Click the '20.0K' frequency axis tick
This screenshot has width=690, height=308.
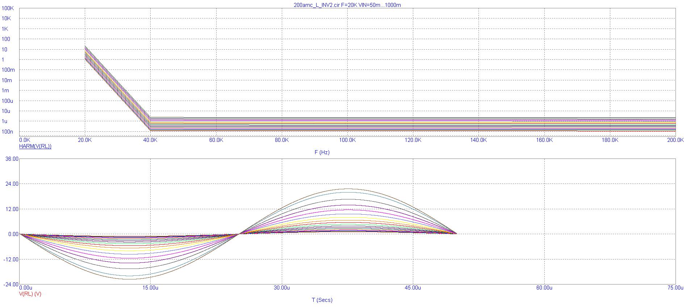pos(85,140)
